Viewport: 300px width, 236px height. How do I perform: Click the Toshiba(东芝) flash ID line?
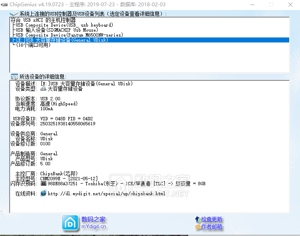(126, 184)
